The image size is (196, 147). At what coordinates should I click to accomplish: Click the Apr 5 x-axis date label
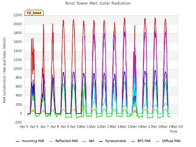(x=24, y=126)
